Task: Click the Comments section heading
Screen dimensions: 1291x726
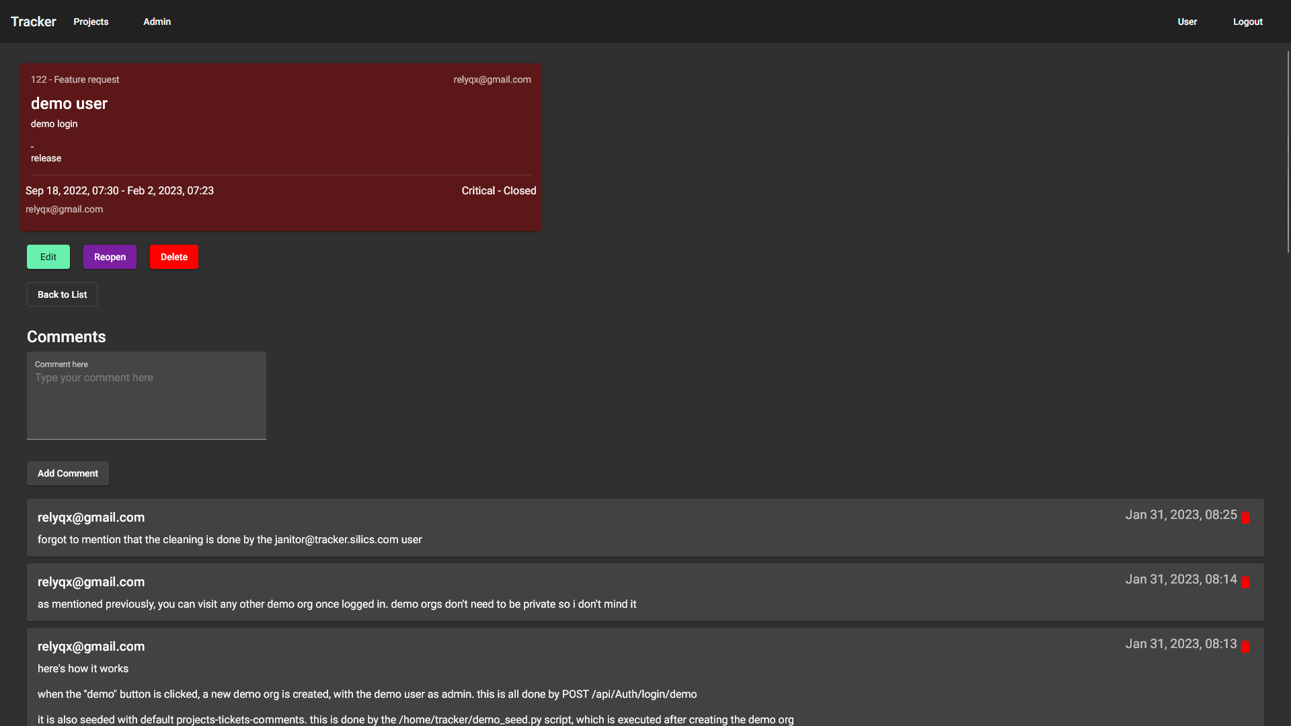Action: click(66, 337)
